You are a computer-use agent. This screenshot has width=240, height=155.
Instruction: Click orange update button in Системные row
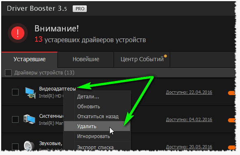231,120
